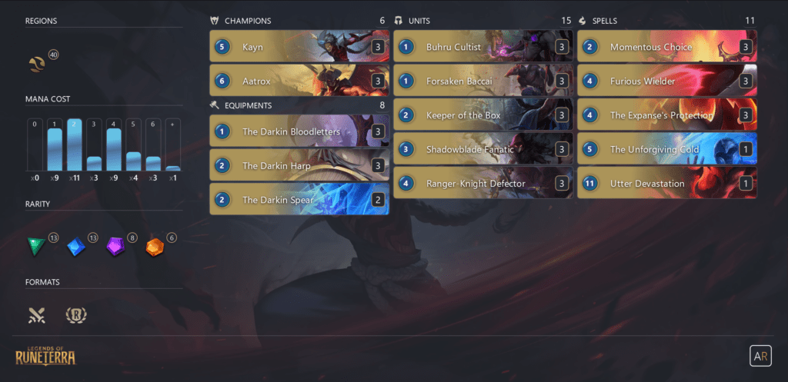Click the 2-mana bar in cost chart
Image resolution: width=788 pixels, height=382 pixels.
[x=75, y=144]
